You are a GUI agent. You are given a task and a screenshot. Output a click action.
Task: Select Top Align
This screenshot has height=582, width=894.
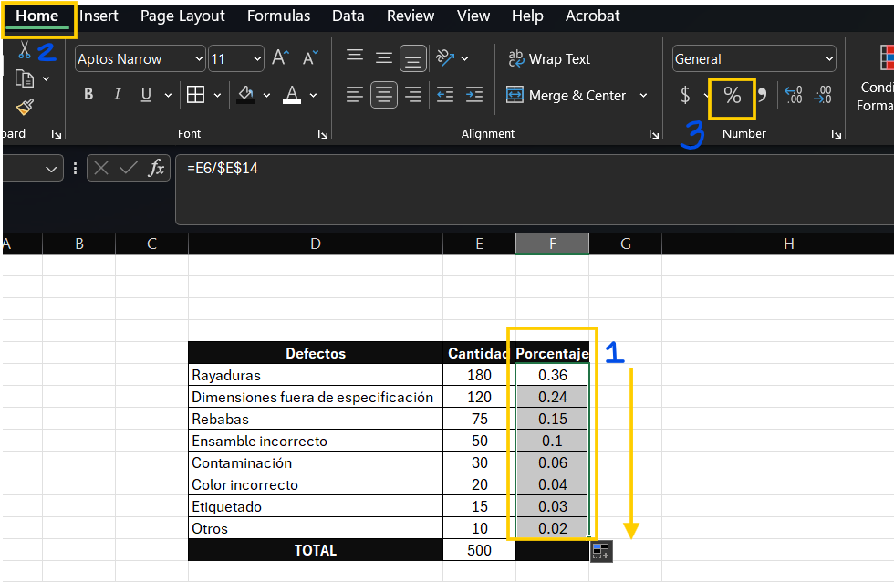point(355,56)
